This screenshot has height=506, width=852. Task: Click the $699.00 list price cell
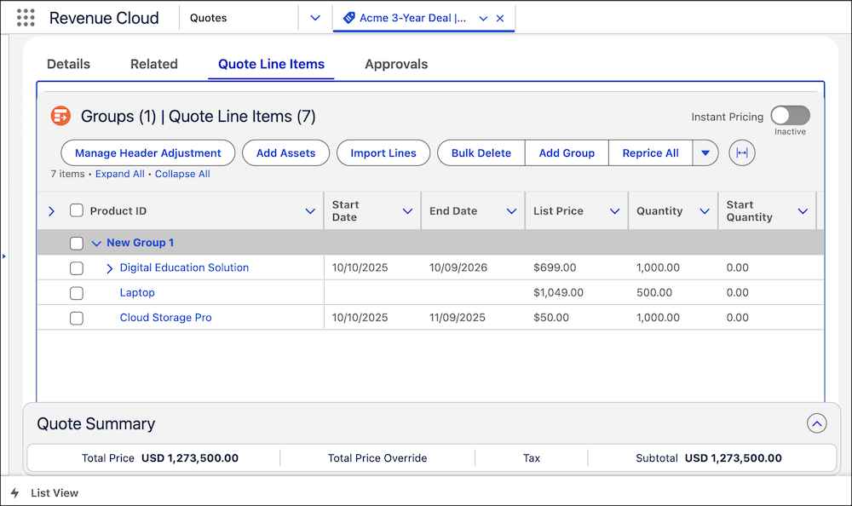coord(555,268)
